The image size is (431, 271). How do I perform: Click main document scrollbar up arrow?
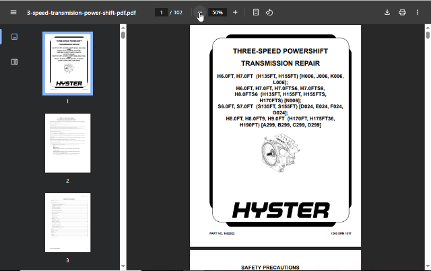428,28
